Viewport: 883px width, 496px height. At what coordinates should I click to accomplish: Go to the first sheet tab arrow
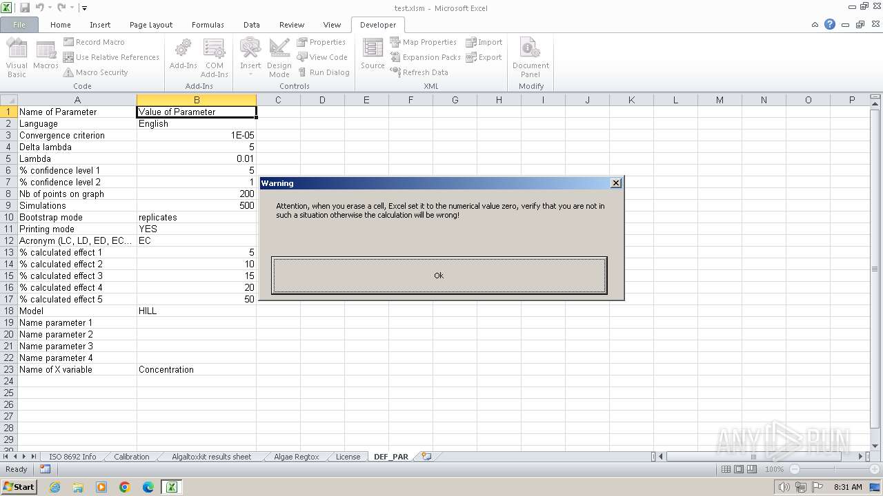pyautogui.click(x=6, y=457)
